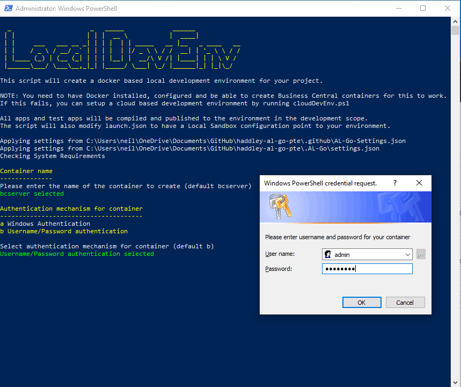This screenshot has height=387, width=461.
Task: Click 'b Username/Password authentication' option text
Action: pyautogui.click(x=64, y=231)
